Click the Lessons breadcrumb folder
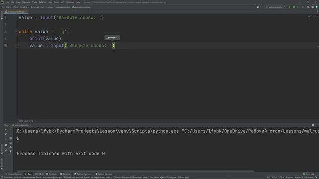 (x=50, y=7)
